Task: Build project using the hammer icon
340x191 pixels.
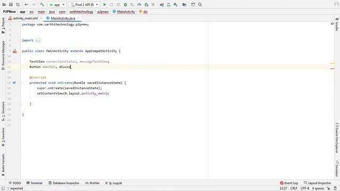Action: [42, 5]
